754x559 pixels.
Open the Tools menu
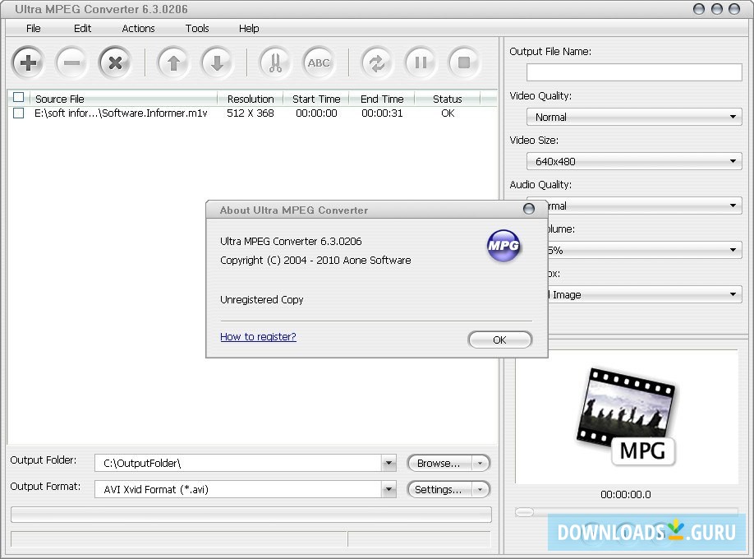197,28
